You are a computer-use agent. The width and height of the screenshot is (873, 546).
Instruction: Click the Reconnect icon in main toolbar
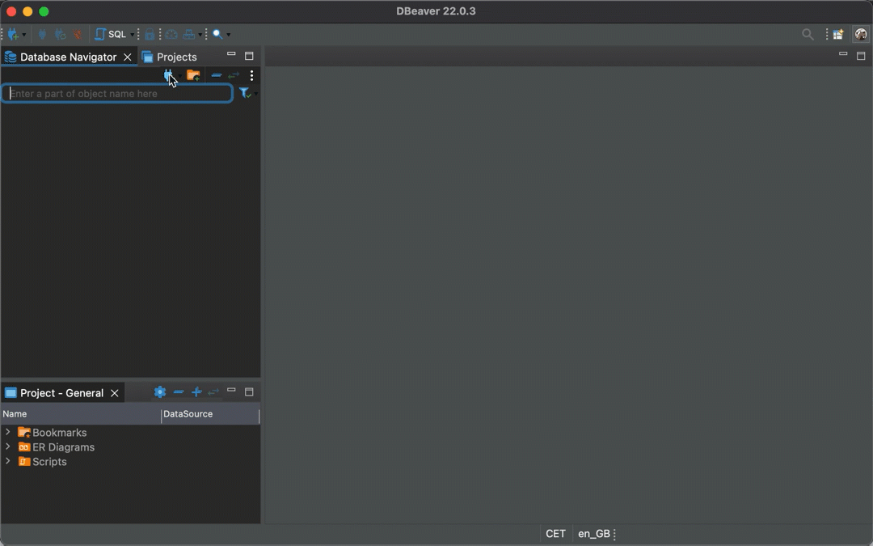[60, 34]
